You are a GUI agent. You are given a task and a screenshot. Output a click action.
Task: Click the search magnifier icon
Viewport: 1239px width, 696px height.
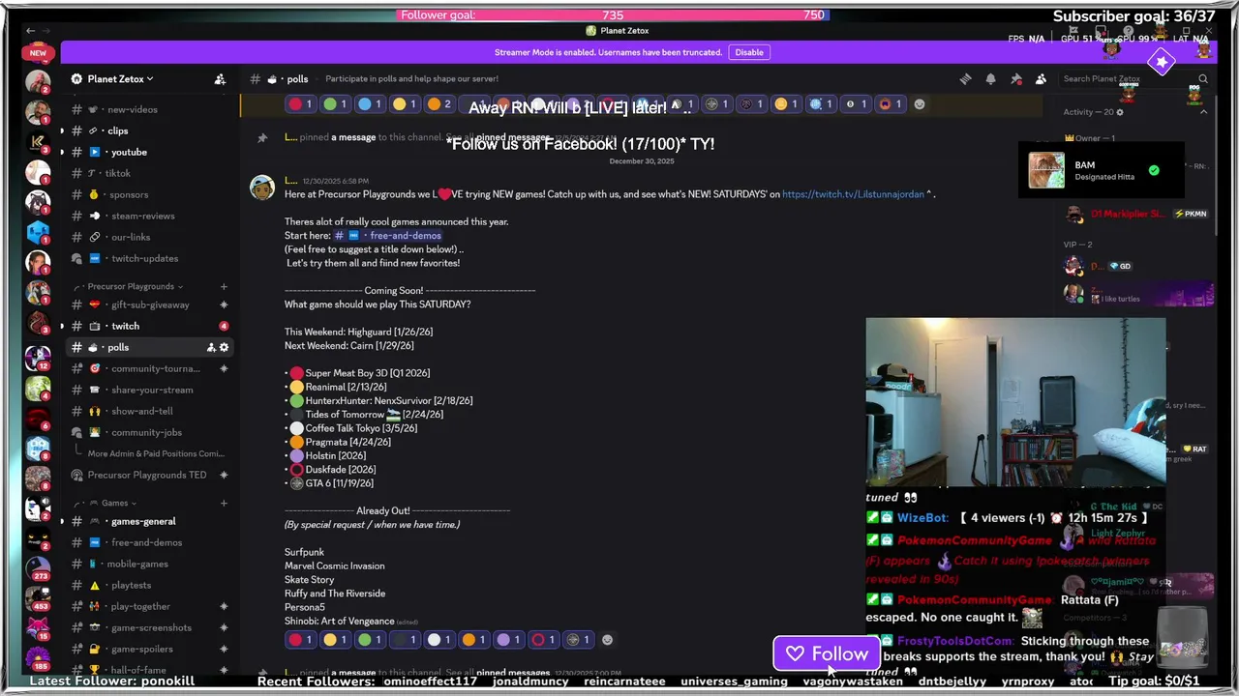pyautogui.click(x=1203, y=79)
